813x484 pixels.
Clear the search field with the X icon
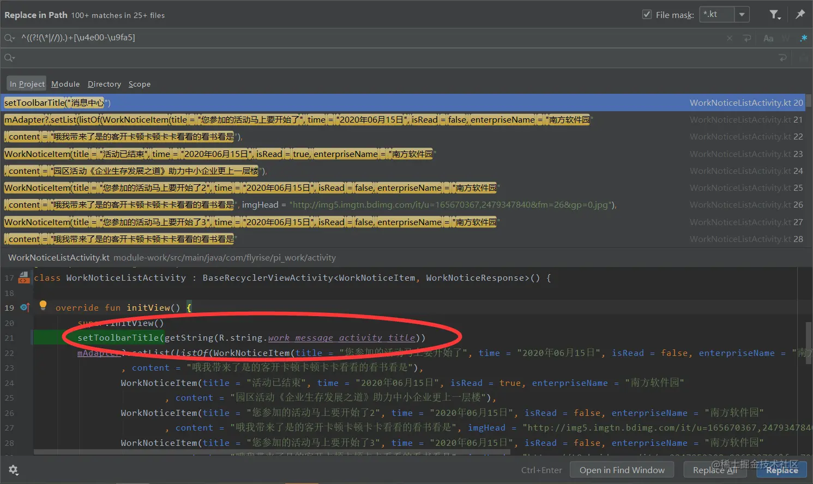pos(730,38)
